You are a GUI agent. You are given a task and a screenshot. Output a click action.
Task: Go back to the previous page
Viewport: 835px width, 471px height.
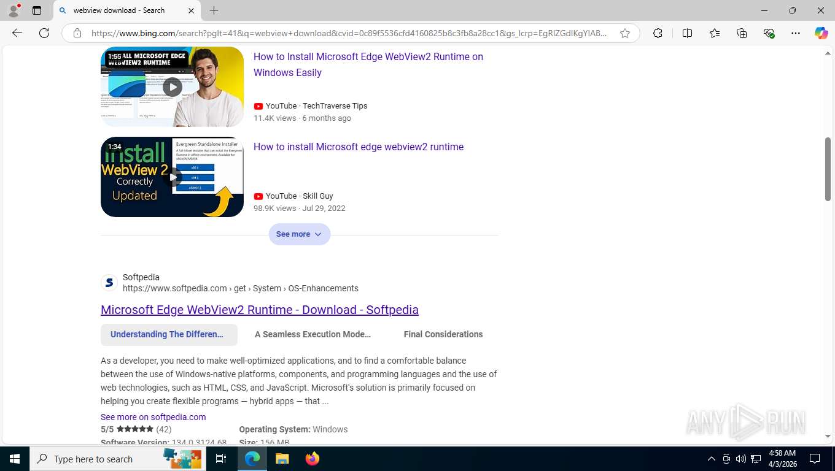pos(17,33)
